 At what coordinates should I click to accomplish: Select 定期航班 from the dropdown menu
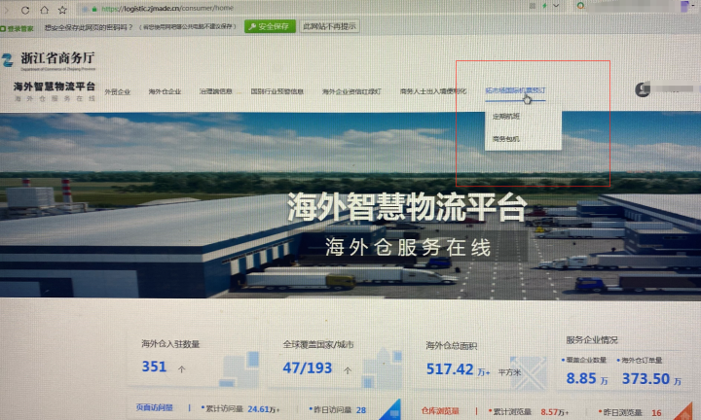pos(506,117)
